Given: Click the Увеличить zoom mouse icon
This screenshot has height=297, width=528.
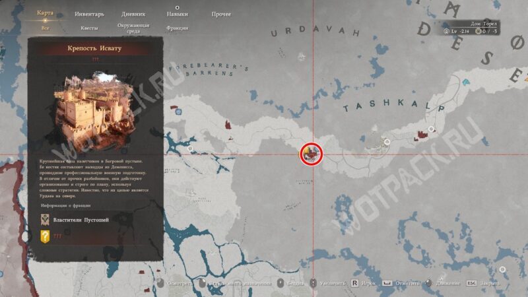Looking at the screenshot, I should point(314,282).
